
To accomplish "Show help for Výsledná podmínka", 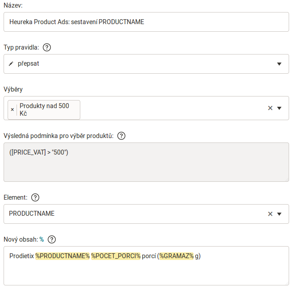I will [121, 136].
